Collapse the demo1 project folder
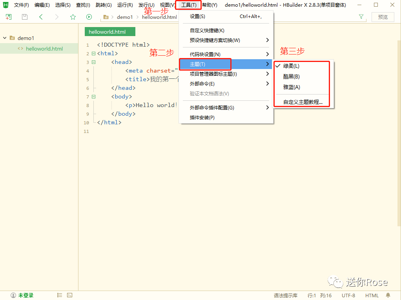The image size is (401, 300). [x=4, y=38]
